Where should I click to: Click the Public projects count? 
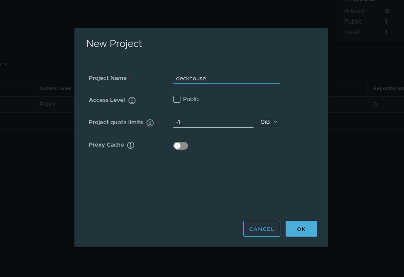[386, 22]
